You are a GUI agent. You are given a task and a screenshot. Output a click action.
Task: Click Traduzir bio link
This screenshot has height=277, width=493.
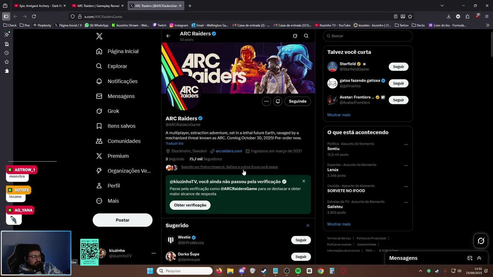click(x=174, y=144)
